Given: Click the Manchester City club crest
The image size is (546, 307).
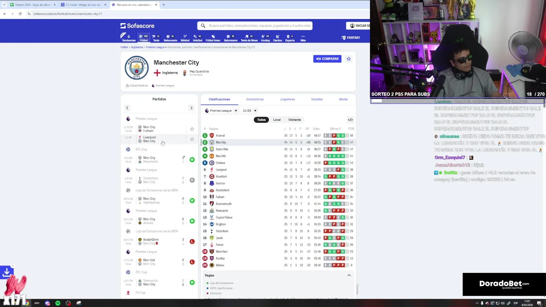Looking at the screenshot, I should pos(136,68).
